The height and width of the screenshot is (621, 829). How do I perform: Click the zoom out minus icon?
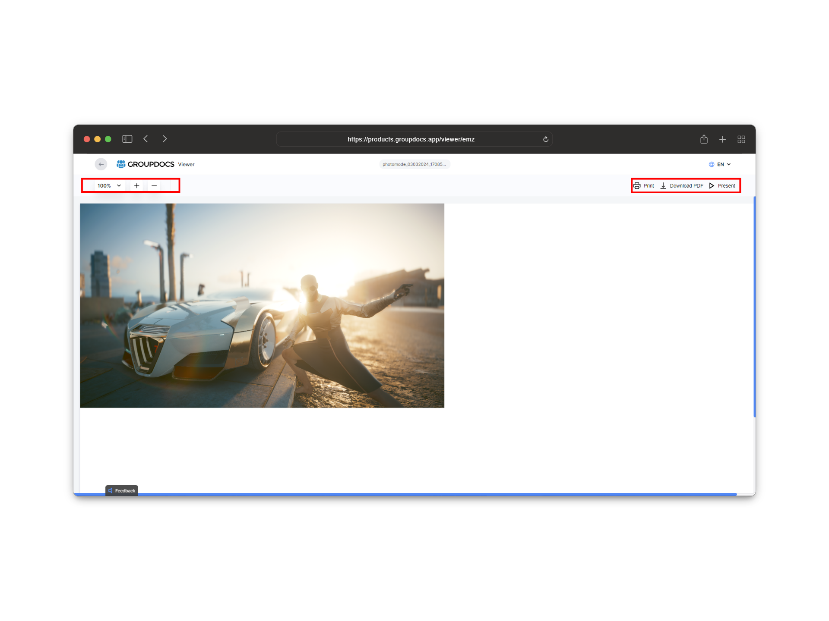[x=154, y=185]
